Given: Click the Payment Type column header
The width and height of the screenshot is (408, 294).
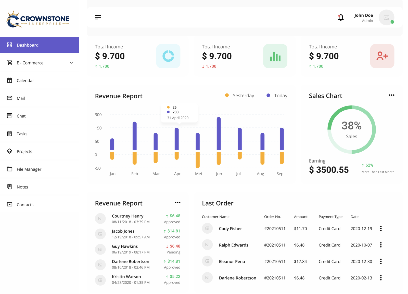Looking at the screenshot, I should click(x=330, y=217).
